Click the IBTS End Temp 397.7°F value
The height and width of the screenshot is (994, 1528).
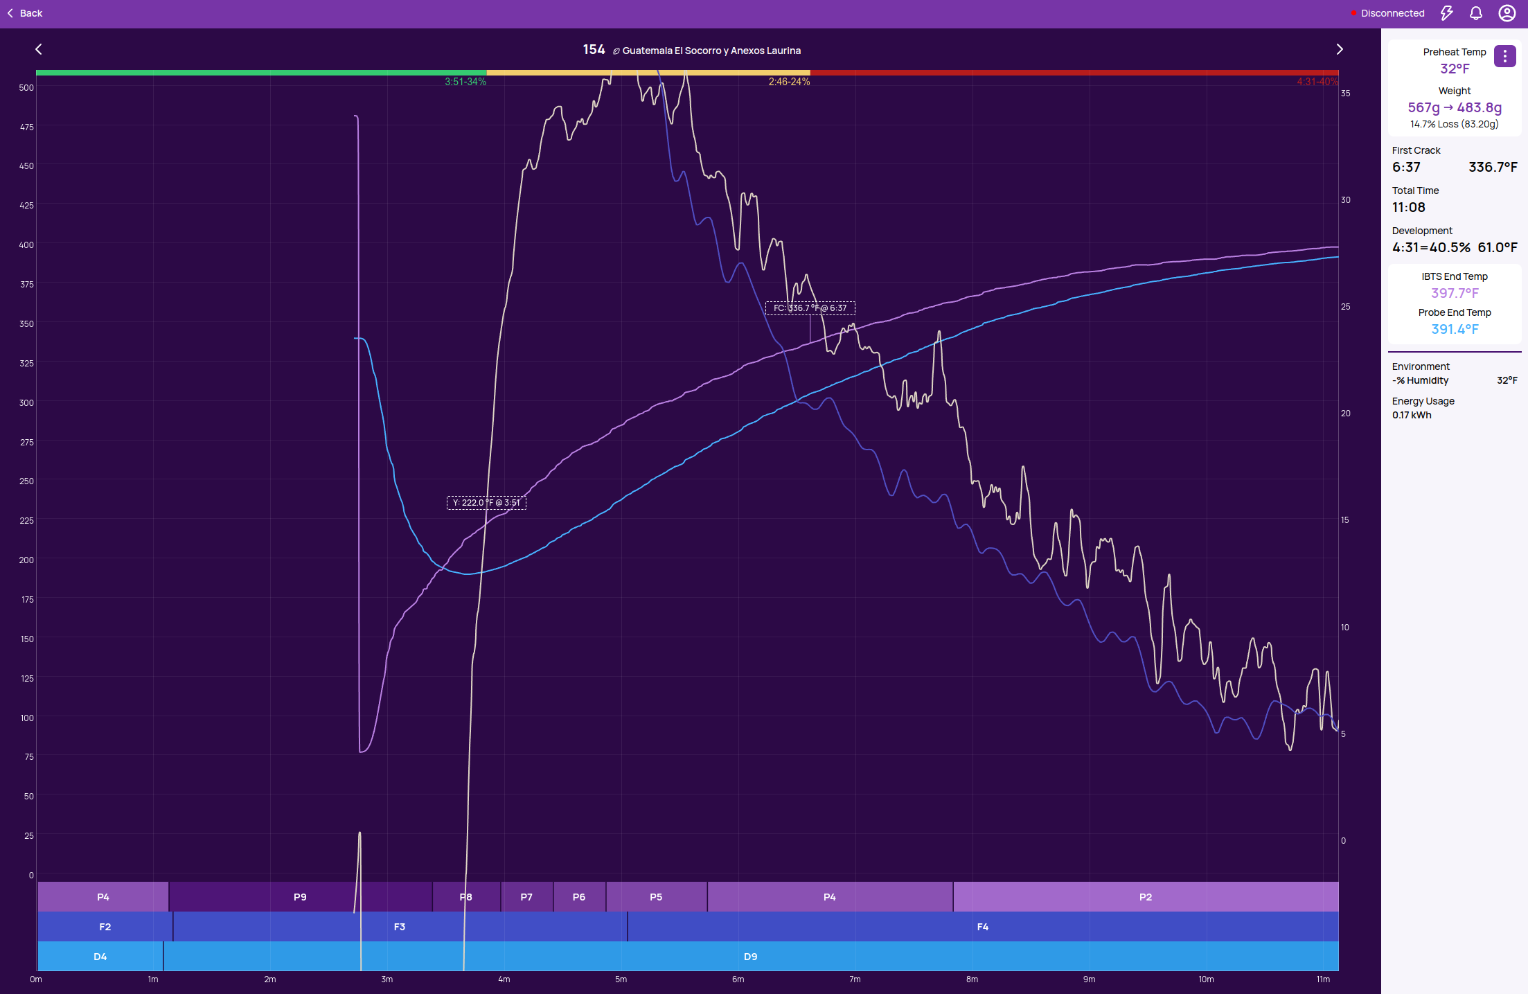[x=1455, y=293]
